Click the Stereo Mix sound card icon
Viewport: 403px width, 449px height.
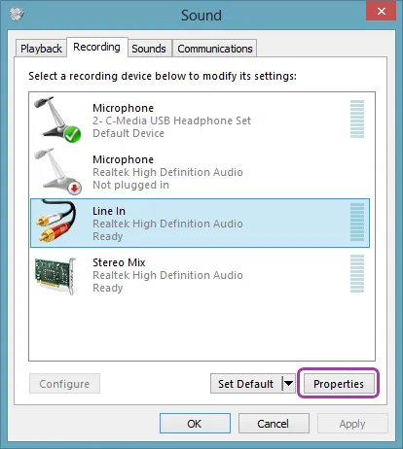(55, 276)
